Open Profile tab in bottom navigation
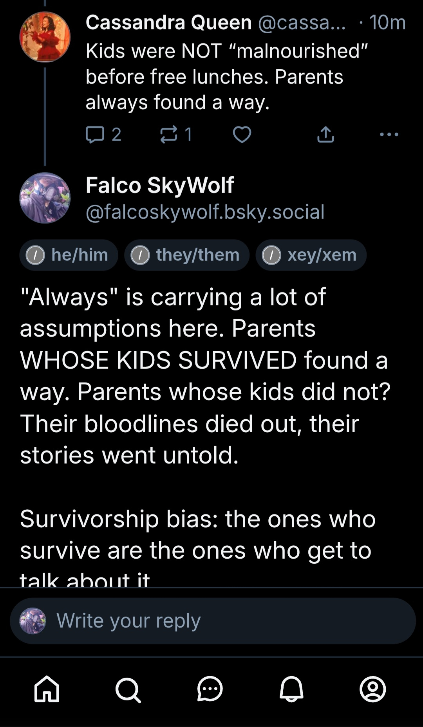The width and height of the screenshot is (423, 727). [372, 689]
